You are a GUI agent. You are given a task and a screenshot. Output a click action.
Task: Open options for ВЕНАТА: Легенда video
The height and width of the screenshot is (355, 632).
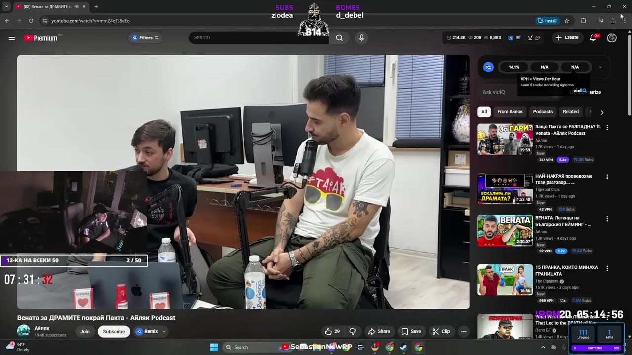(x=607, y=219)
